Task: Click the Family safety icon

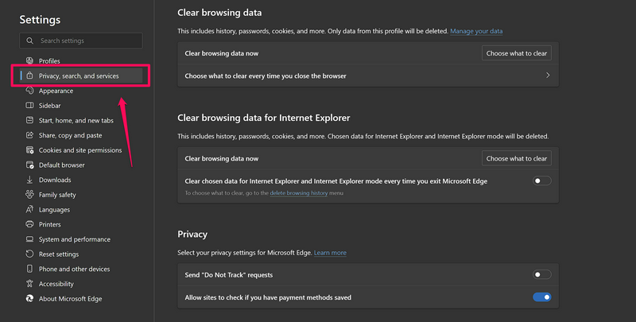Action: pyautogui.click(x=29, y=195)
